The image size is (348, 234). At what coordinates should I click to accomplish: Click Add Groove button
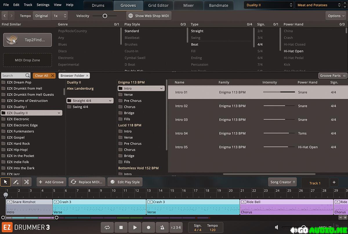point(51,182)
